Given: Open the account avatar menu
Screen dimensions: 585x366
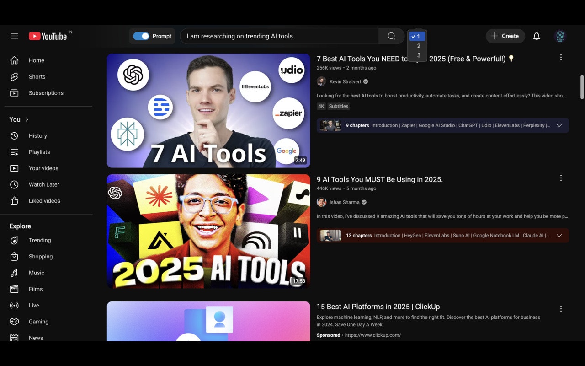Looking at the screenshot, I should [x=560, y=36].
